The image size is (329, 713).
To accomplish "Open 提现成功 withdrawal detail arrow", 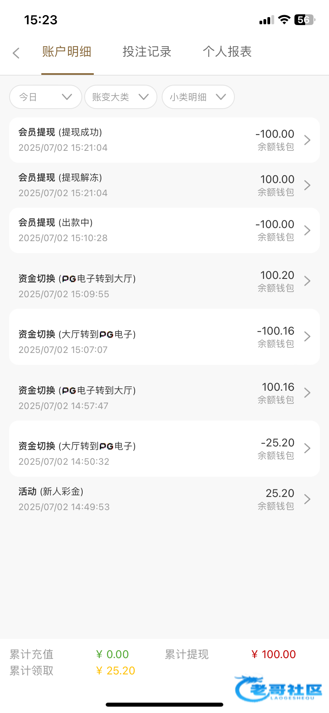I will [x=307, y=140].
